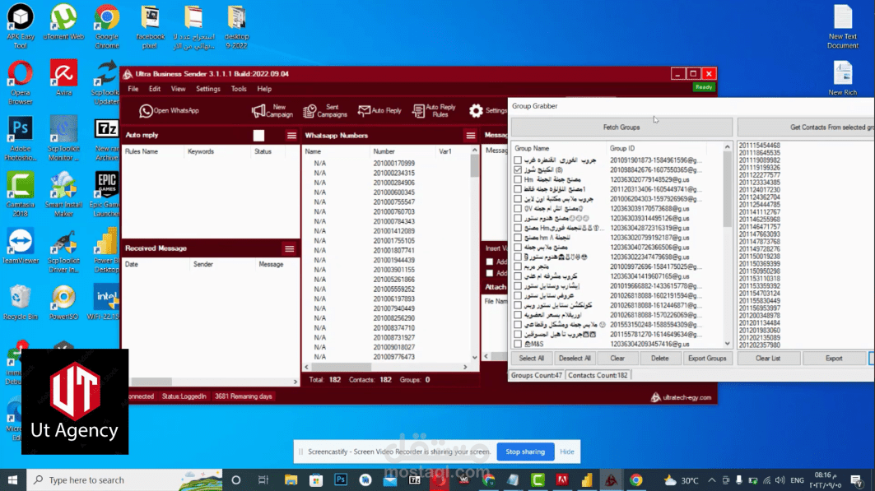Click the group list scroll-down arrow
This screenshot has height=491, width=875.
pos(727,344)
